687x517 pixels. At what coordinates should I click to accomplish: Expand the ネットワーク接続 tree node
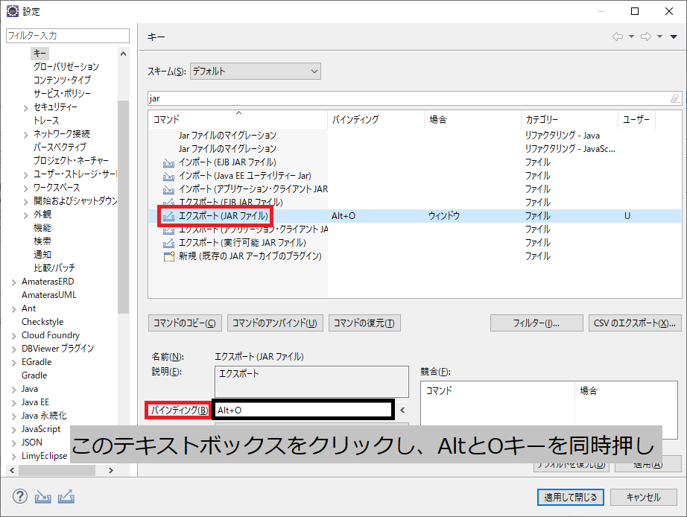point(26,134)
